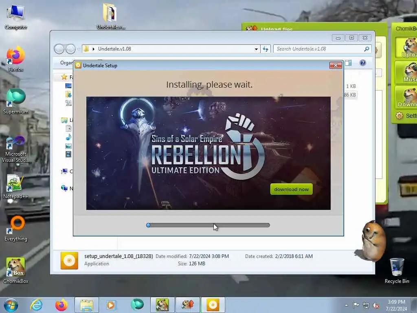417x313 pixels.
Task: Click the Windows Start orb
Action: pyautogui.click(x=11, y=305)
